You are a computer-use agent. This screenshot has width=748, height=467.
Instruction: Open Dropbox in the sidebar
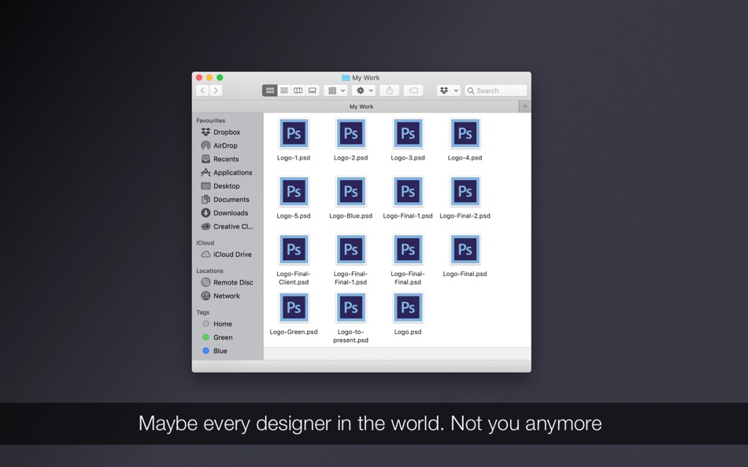click(227, 132)
